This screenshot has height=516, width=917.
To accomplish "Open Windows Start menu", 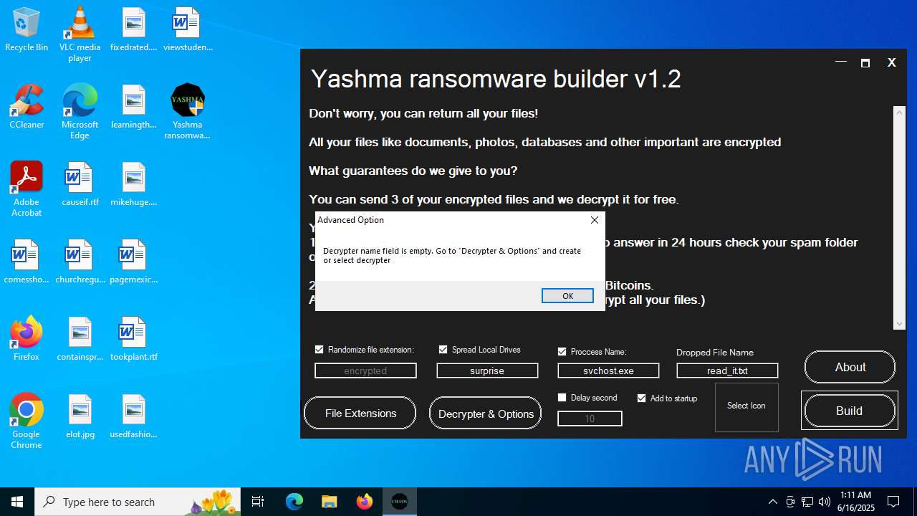I will tap(17, 502).
